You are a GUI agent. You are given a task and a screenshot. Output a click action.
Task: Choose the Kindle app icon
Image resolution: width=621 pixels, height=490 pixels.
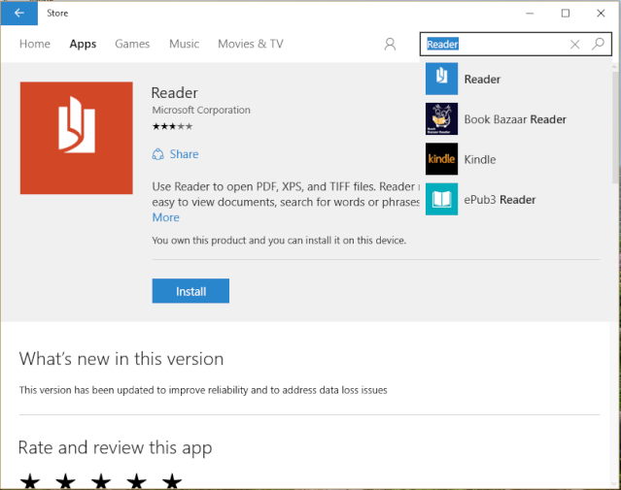pyautogui.click(x=441, y=159)
